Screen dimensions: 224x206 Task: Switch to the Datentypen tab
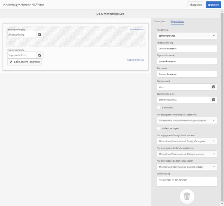point(159,21)
